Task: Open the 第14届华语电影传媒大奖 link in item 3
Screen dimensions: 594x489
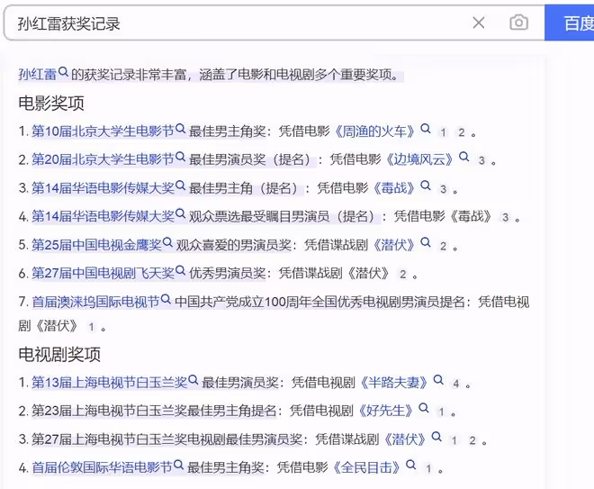Action: point(103,188)
